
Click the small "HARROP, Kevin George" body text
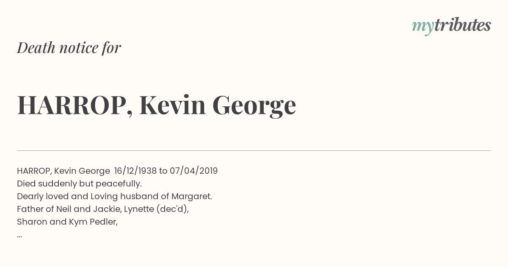[x=63, y=171]
